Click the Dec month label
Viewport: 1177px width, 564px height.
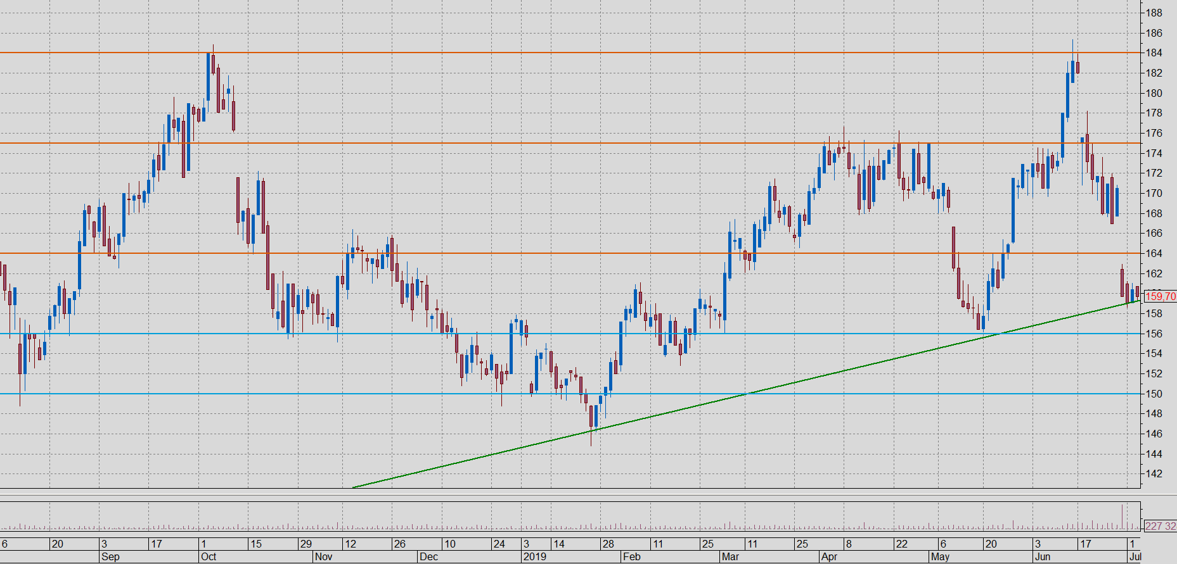428,556
